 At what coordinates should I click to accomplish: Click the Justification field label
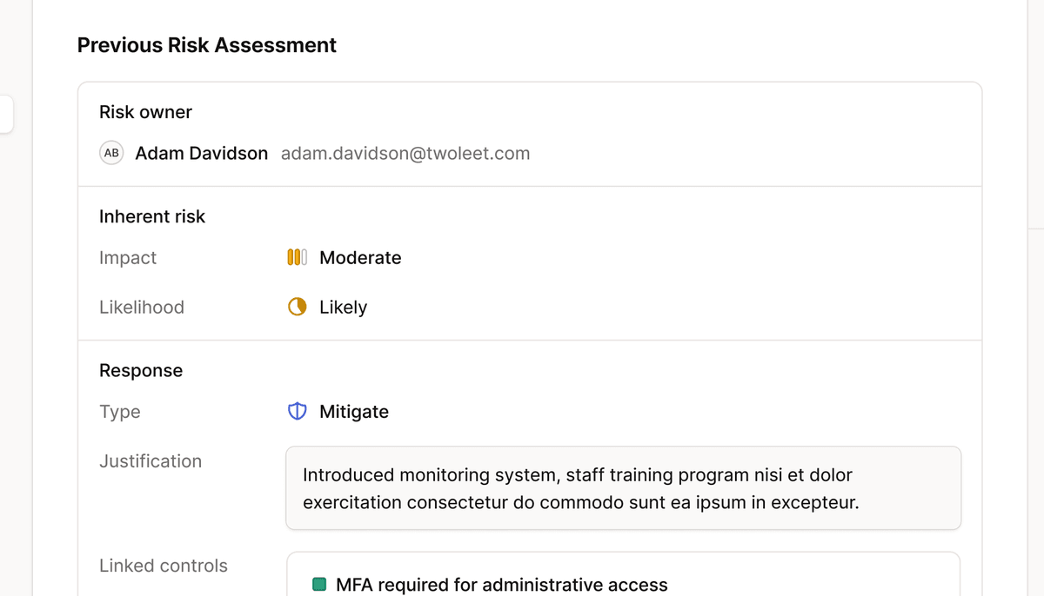tap(151, 461)
